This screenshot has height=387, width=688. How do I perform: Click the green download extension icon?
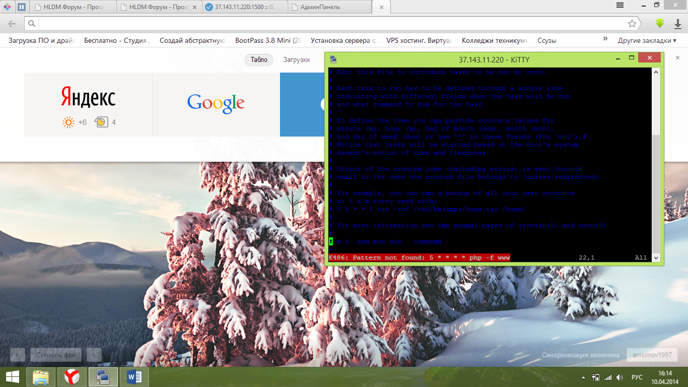[x=659, y=23]
